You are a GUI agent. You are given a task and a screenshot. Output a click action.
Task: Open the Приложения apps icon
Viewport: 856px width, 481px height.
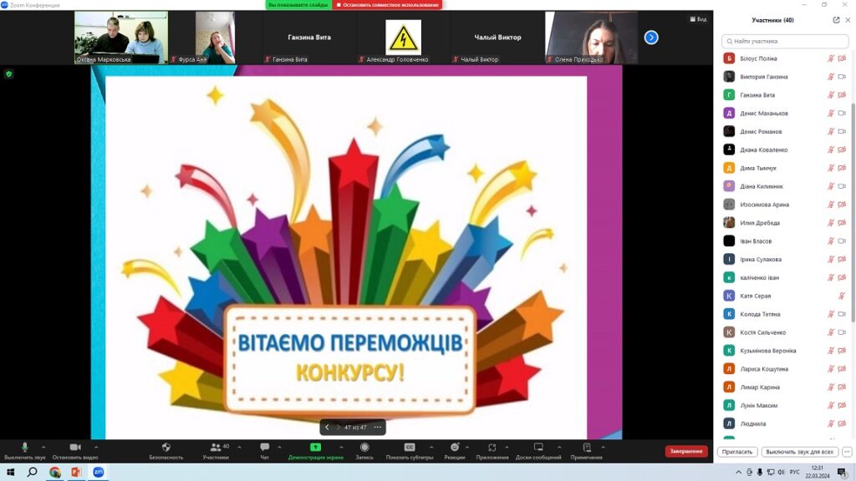click(492, 448)
